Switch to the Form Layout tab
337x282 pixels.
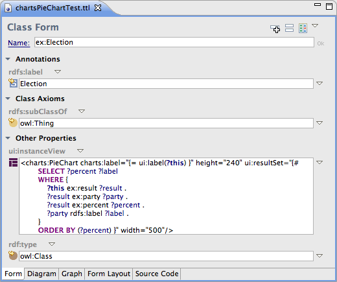tap(109, 274)
